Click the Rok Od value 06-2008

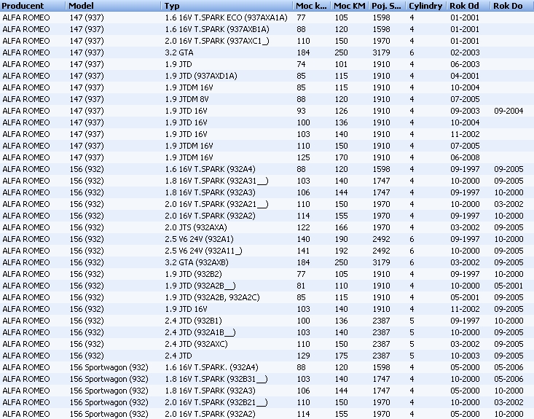pos(465,157)
